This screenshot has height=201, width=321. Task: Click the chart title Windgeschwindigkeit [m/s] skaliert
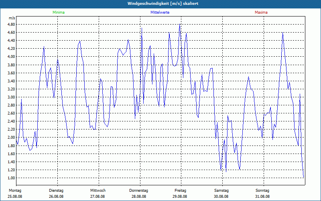pos(163,4)
